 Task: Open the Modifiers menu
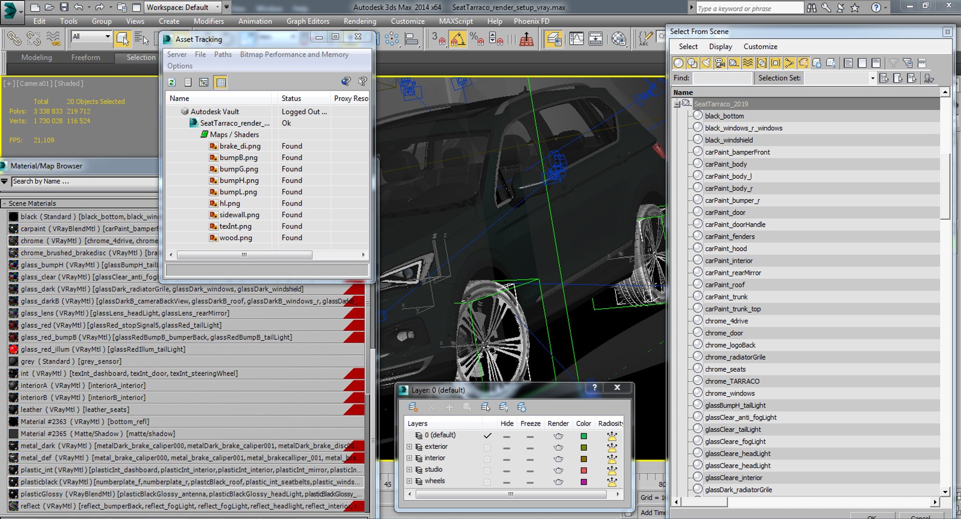[209, 22]
